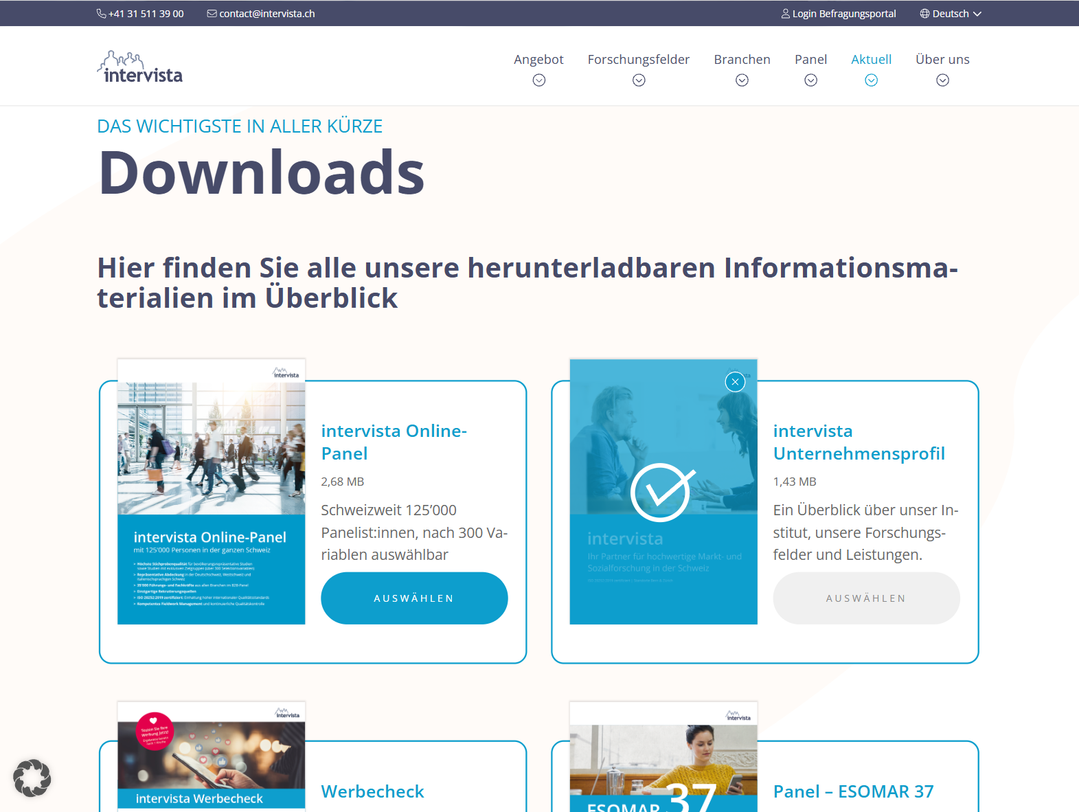Click Auswählen for intervista Online-Panel

(414, 598)
